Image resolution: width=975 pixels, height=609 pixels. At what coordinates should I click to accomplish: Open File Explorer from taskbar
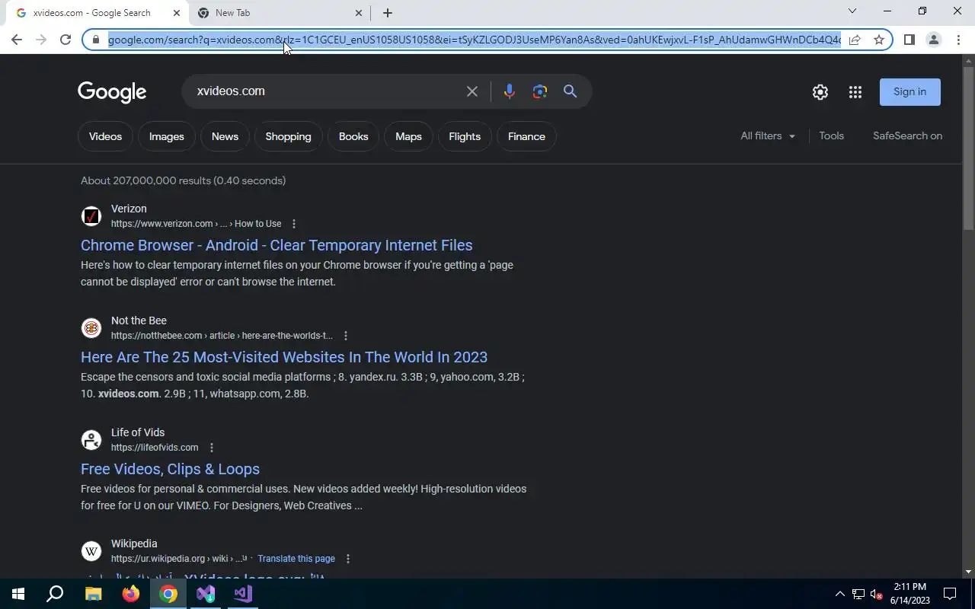click(93, 594)
